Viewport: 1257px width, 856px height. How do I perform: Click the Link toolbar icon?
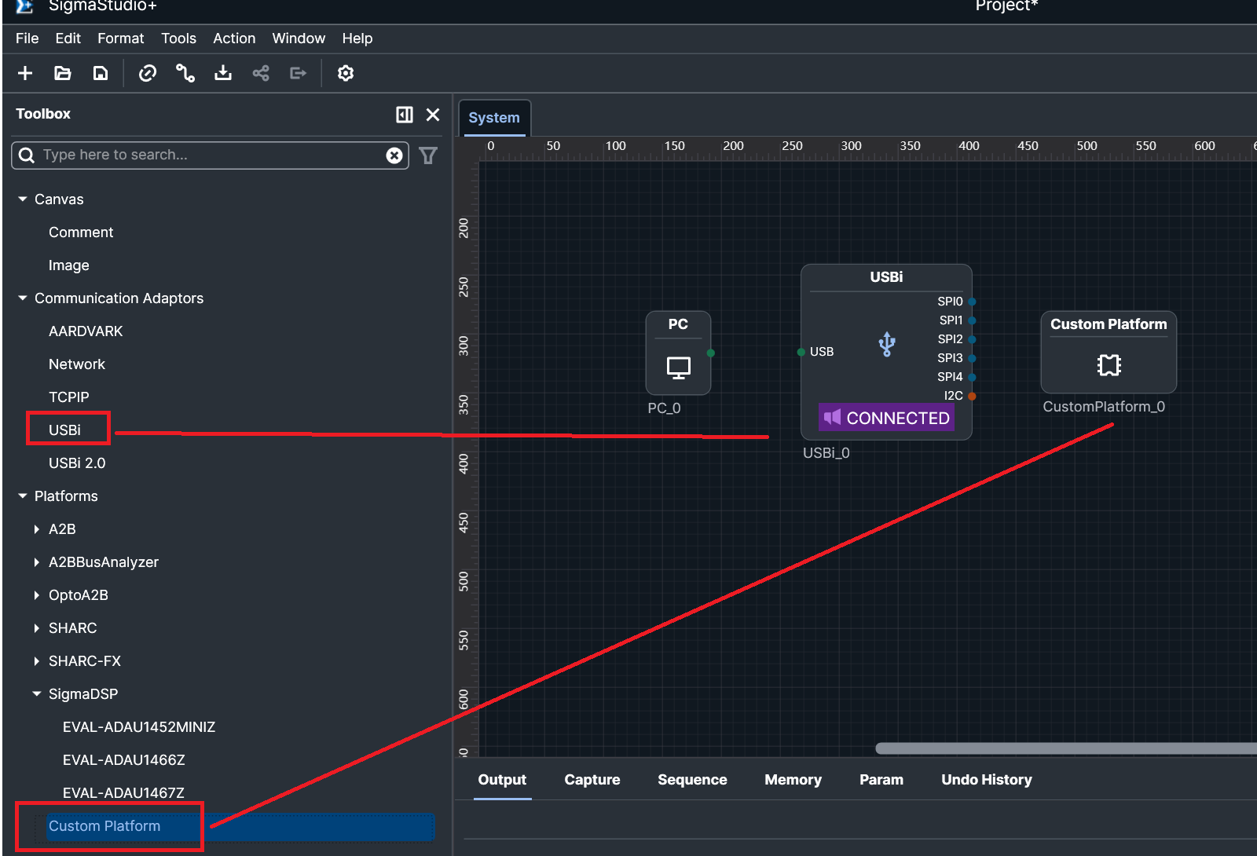pyautogui.click(x=148, y=73)
